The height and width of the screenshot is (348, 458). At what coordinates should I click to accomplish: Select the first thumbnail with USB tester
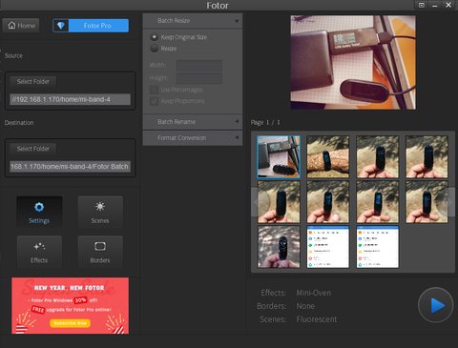click(x=279, y=156)
